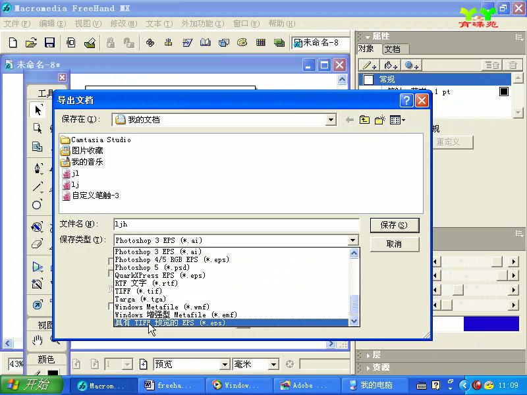Collapse the 保存类型 dropdown arrow
This screenshot has width=527, height=395.
tap(352, 240)
